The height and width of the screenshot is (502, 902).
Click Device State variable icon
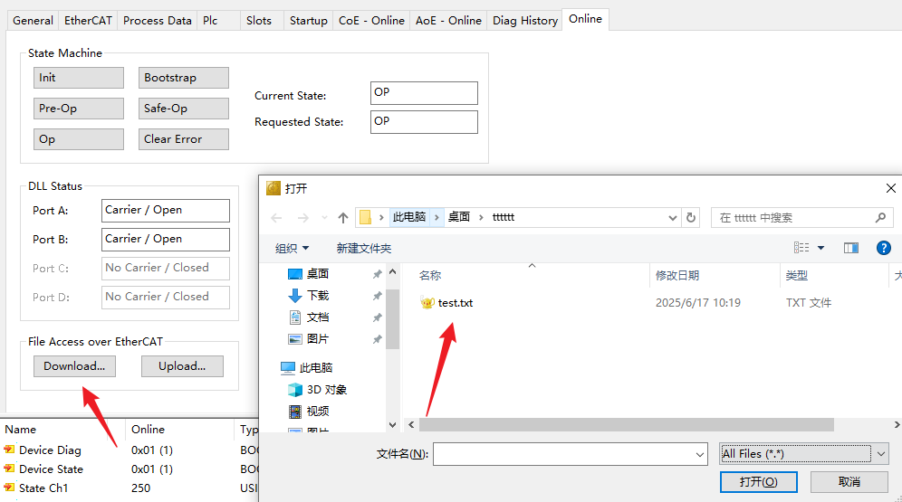click(9, 469)
